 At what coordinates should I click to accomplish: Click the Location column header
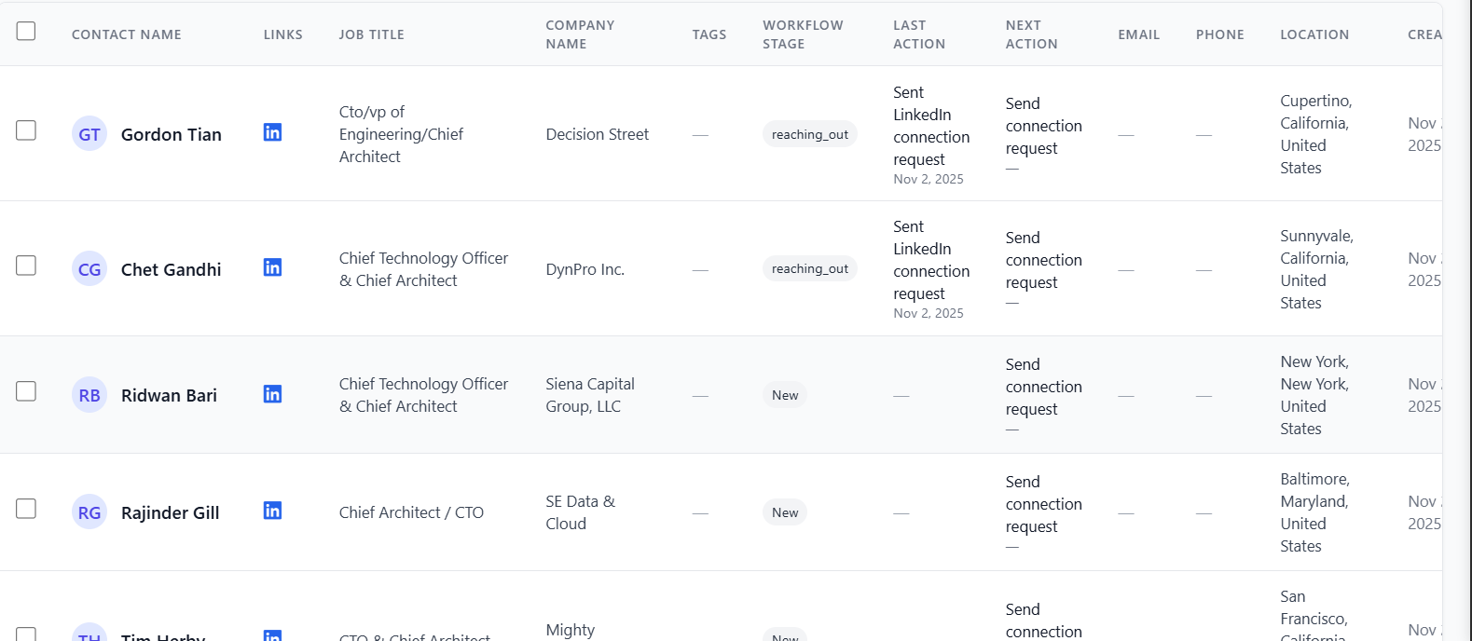[x=1314, y=34]
